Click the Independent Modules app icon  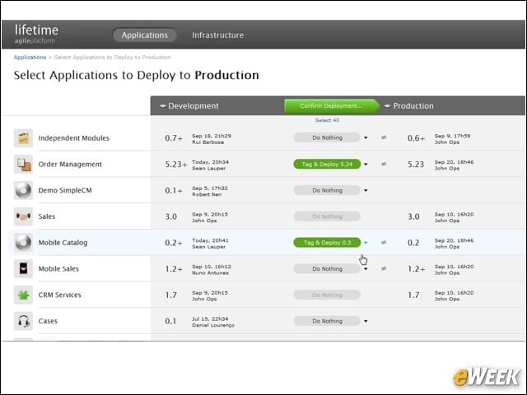(x=23, y=138)
